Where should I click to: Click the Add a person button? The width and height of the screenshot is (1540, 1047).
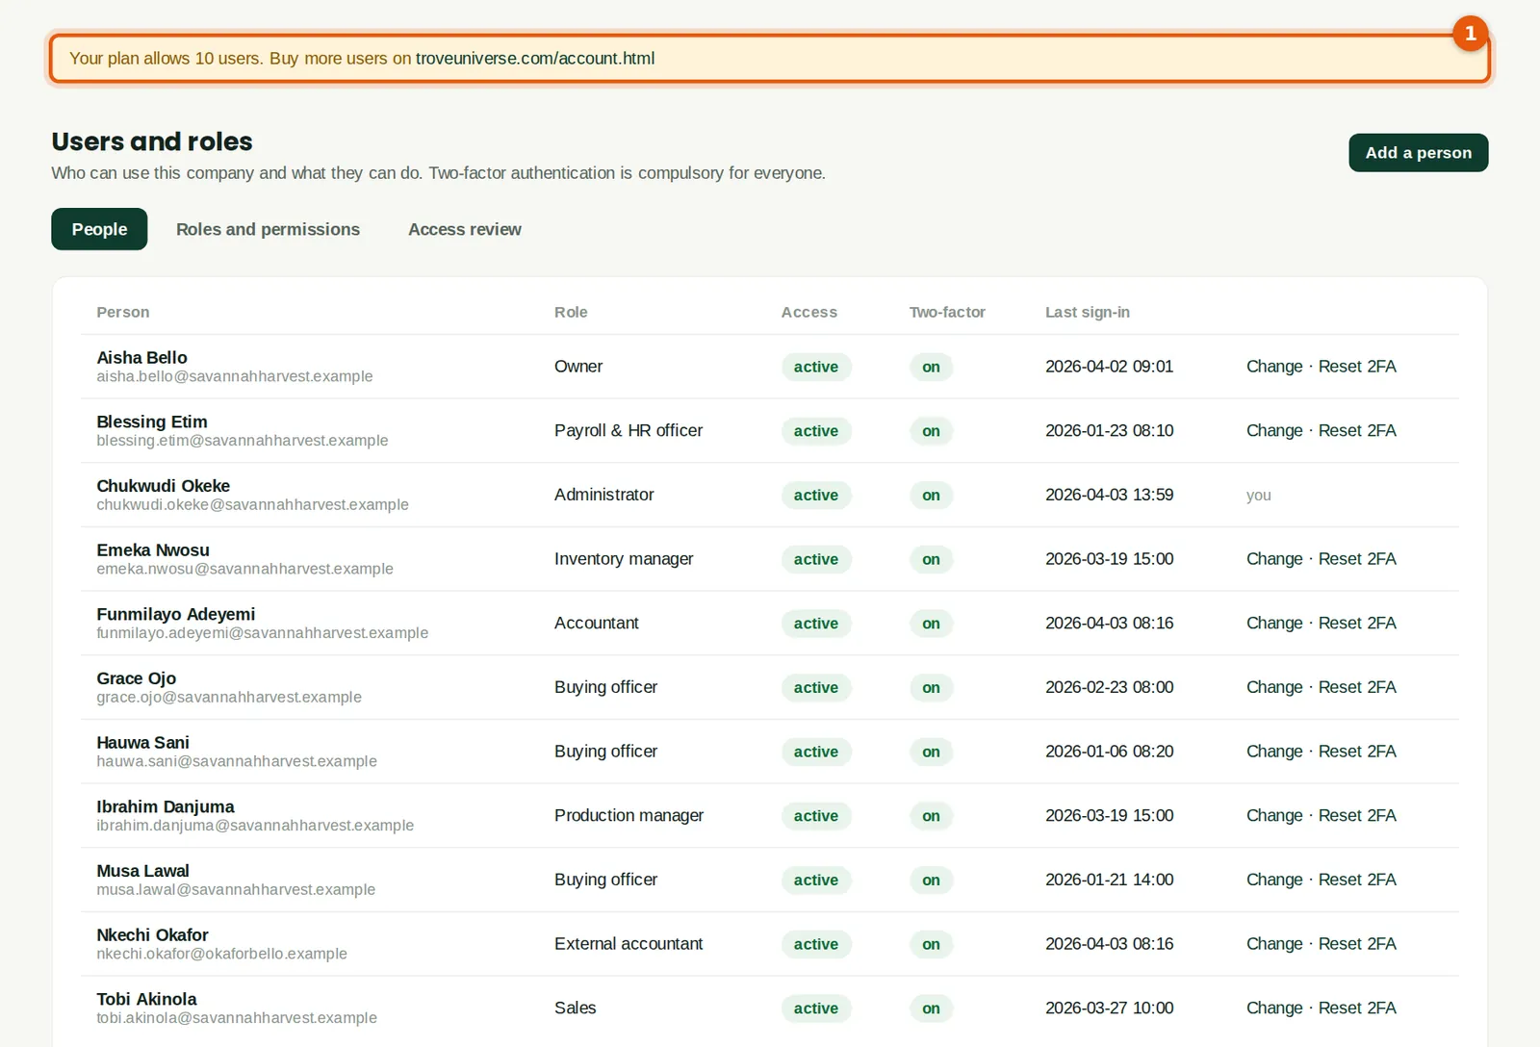point(1418,153)
